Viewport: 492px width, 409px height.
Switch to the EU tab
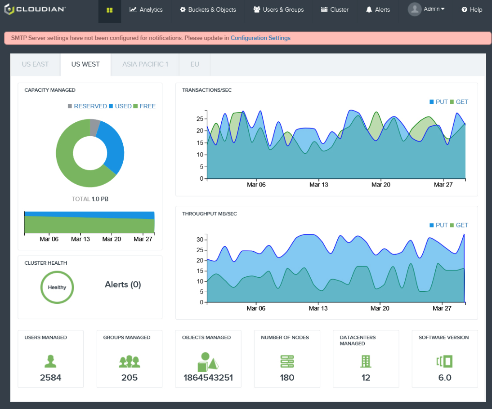coord(195,64)
